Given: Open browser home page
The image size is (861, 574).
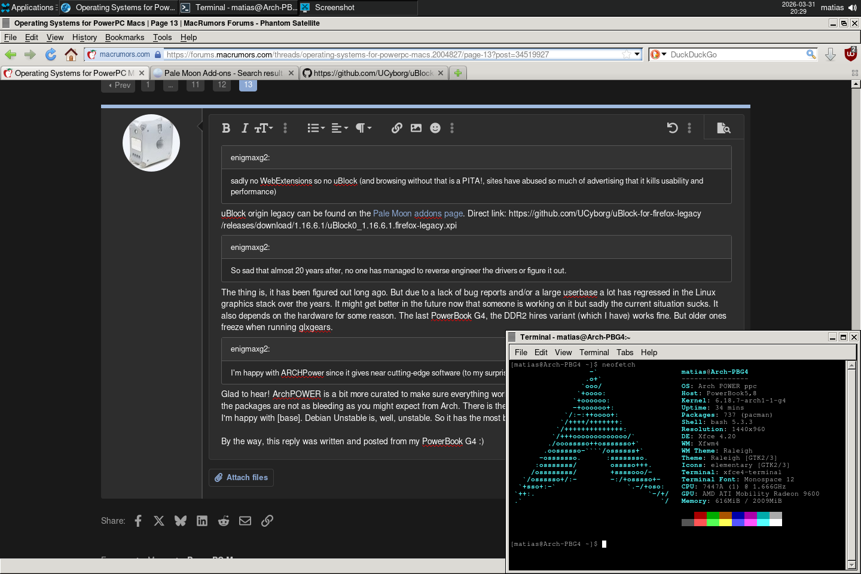Looking at the screenshot, I should point(71,54).
